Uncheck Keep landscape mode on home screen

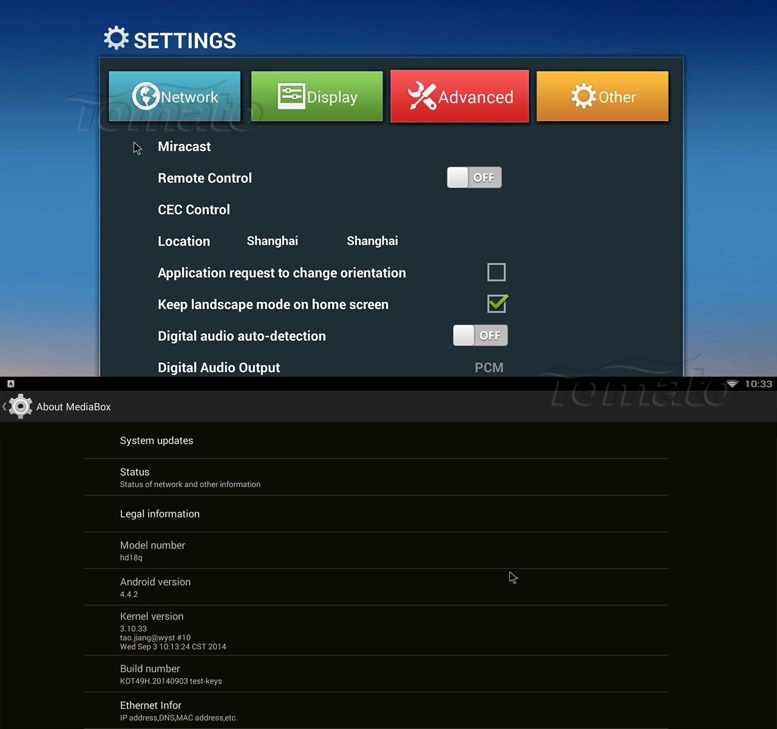497,303
